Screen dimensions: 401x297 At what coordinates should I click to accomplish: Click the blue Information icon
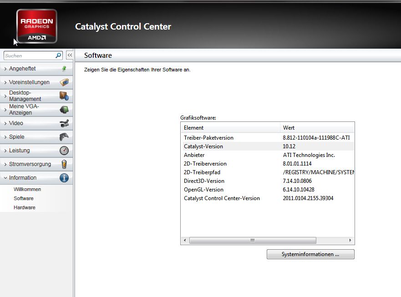(x=64, y=178)
